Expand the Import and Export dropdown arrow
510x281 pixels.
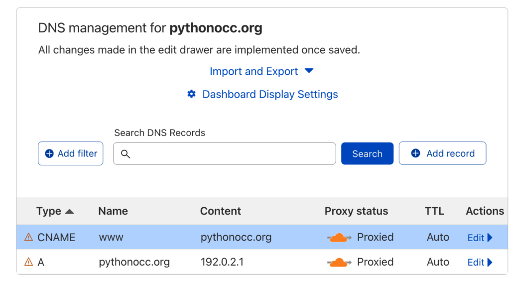coord(309,71)
